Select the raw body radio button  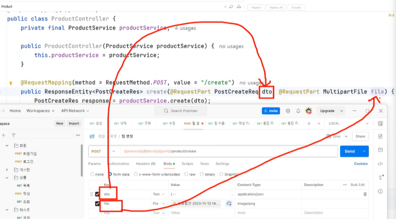click(186, 174)
